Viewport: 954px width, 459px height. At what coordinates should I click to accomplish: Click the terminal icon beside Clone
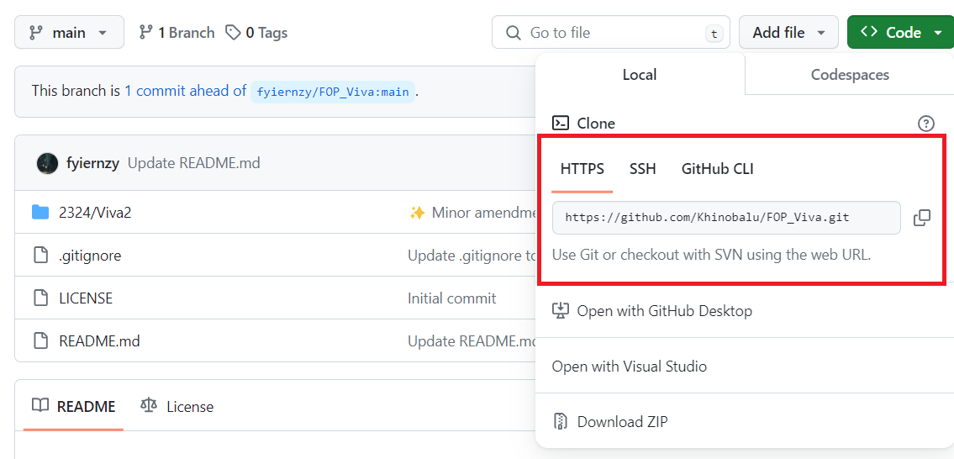(561, 124)
